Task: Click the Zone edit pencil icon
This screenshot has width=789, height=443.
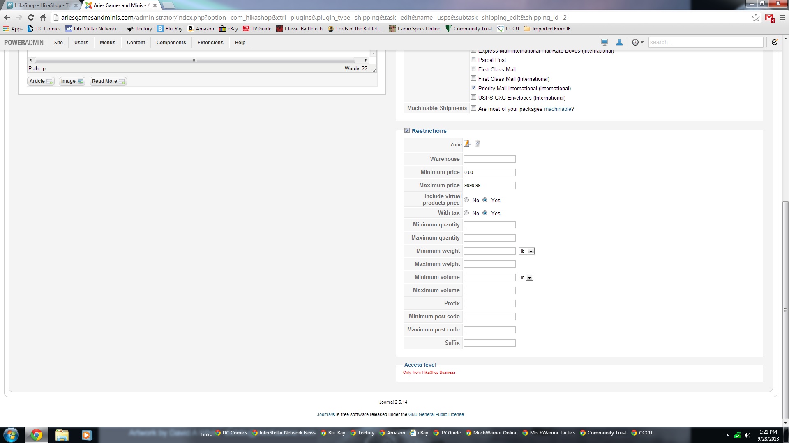Action: click(x=468, y=144)
